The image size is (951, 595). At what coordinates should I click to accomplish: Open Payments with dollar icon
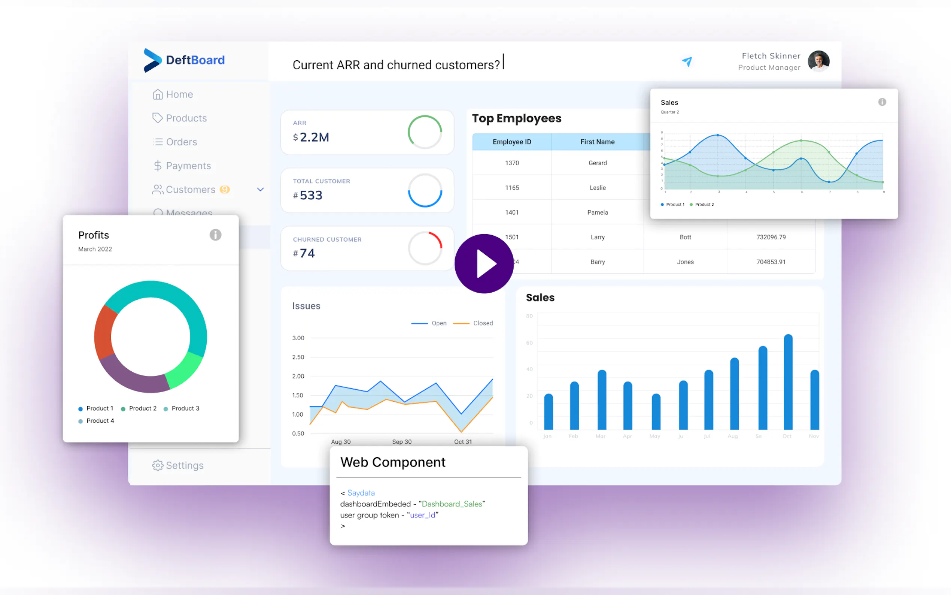pyautogui.click(x=182, y=166)
